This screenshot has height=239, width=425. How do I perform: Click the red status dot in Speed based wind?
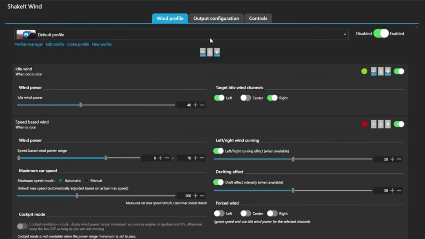click(x=364, y=124)
